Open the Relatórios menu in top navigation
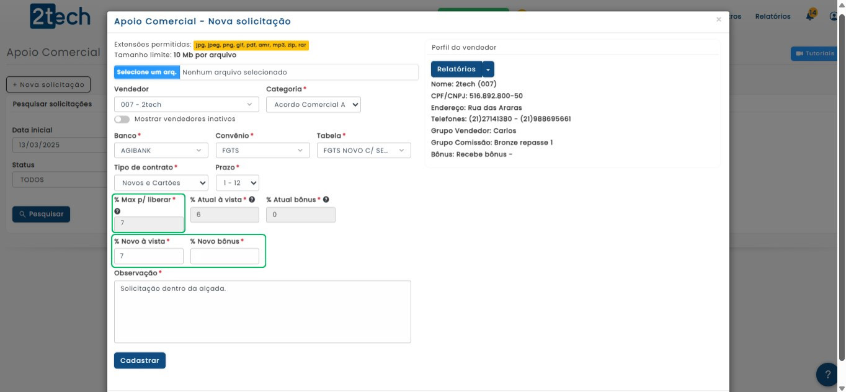Viewport: 846px width, 392px height. 772,17
